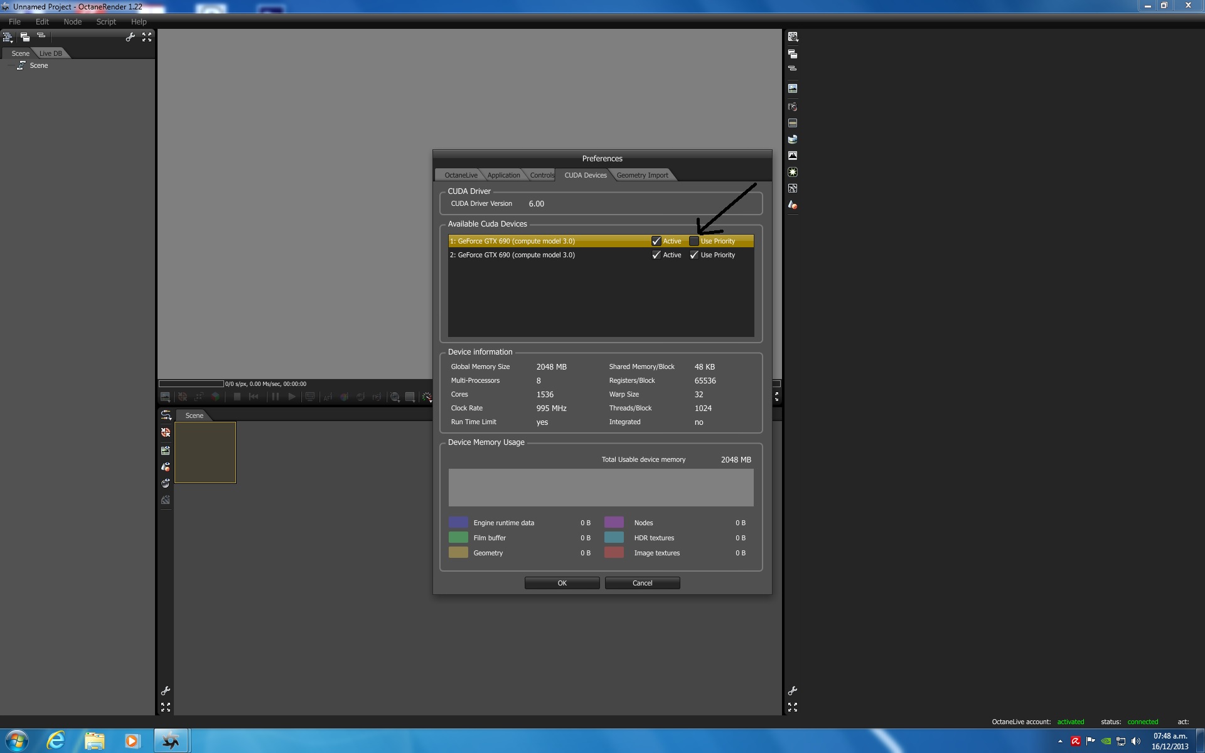Open Windows Explorer from the taskbar
Image resolution: width=1205 pixels, height=753 pixels.
point(95,741)
